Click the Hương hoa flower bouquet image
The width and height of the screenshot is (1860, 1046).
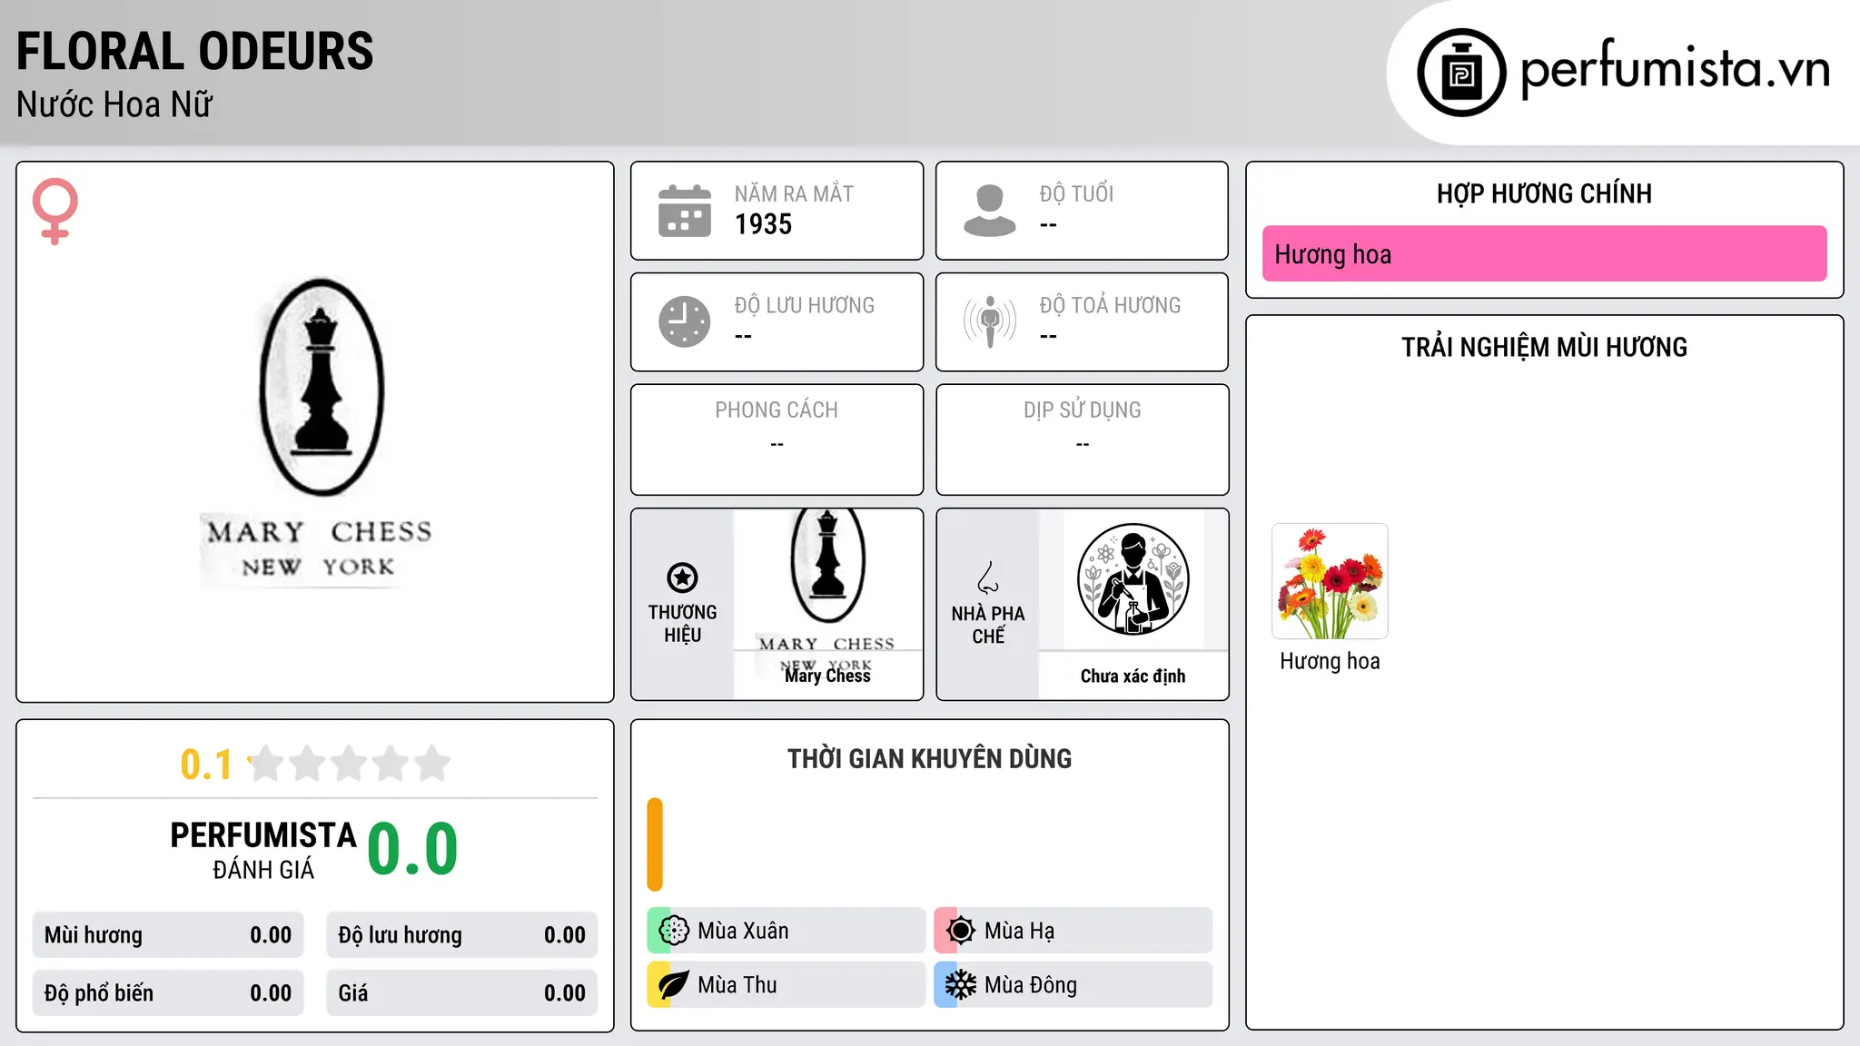pyautogui.click(x=1330, y=581)
